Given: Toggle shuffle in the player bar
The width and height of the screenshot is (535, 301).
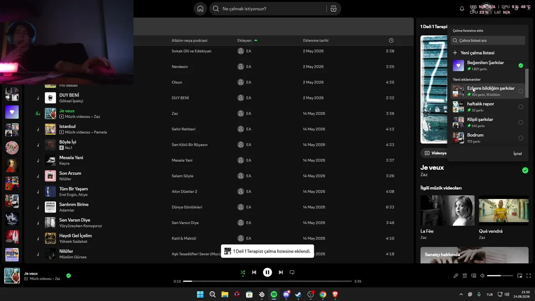Looking at the screenshot, I should coord(243,272).
